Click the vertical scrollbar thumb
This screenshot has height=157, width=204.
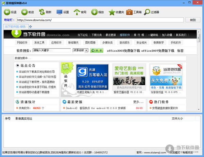(x=199, y=38)
